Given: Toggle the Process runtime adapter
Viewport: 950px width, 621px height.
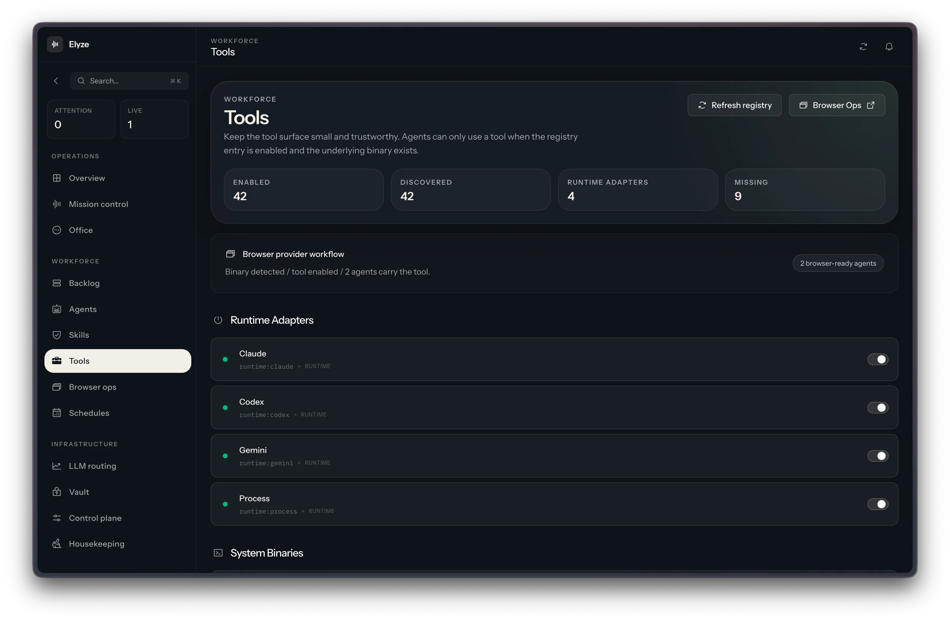Looking at the screenshot, I should click(x=877, y=504).
